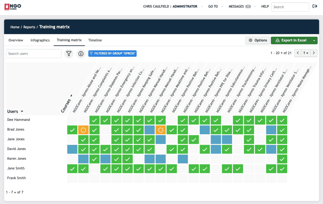Viewport: 323px width, 204px height.
Task: Click the unread messages count badge
Action: [248, 7]
